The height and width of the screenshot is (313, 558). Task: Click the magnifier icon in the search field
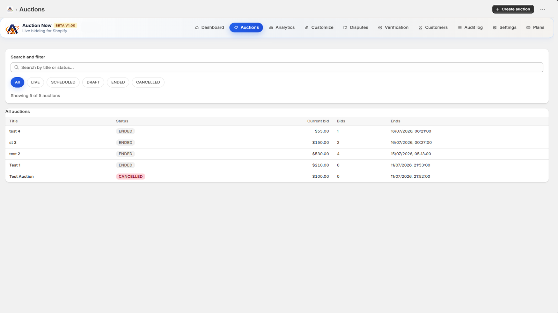pos(16,67)
